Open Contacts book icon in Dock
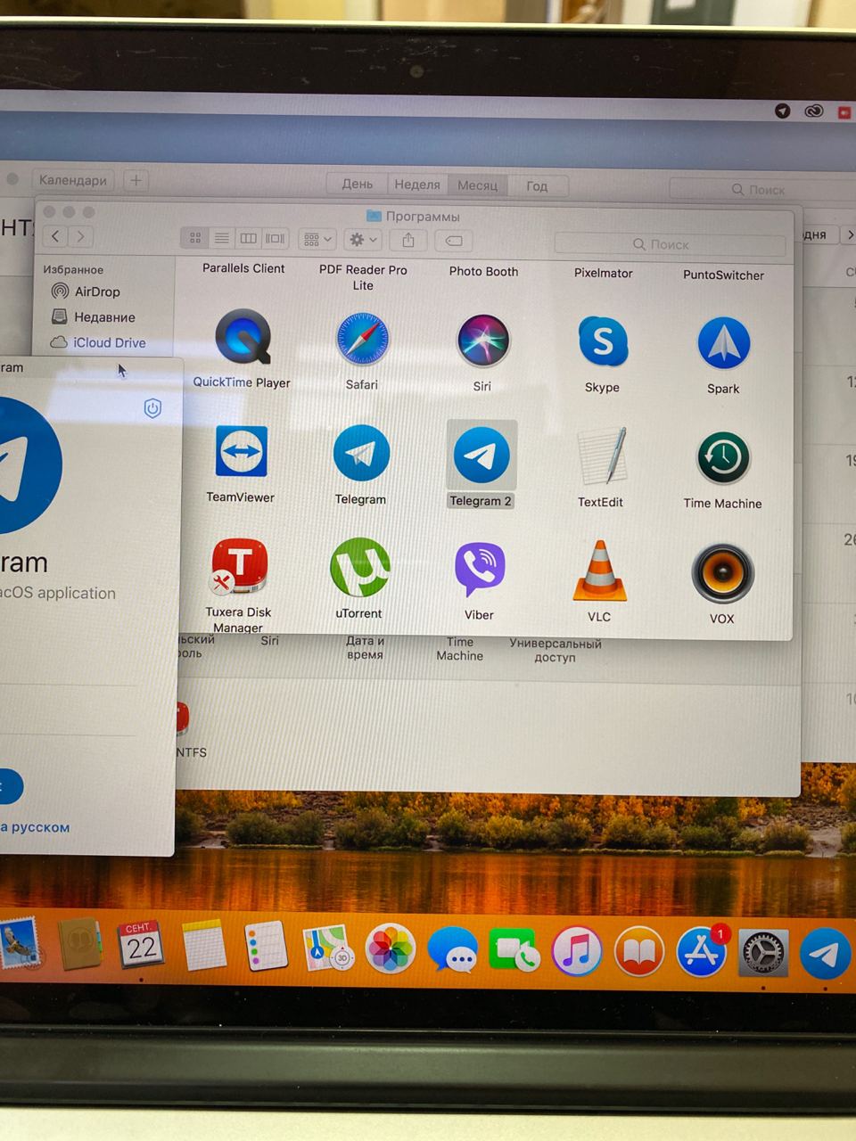The height and width of the screenshot is (1141, 856). click(79, 944)
